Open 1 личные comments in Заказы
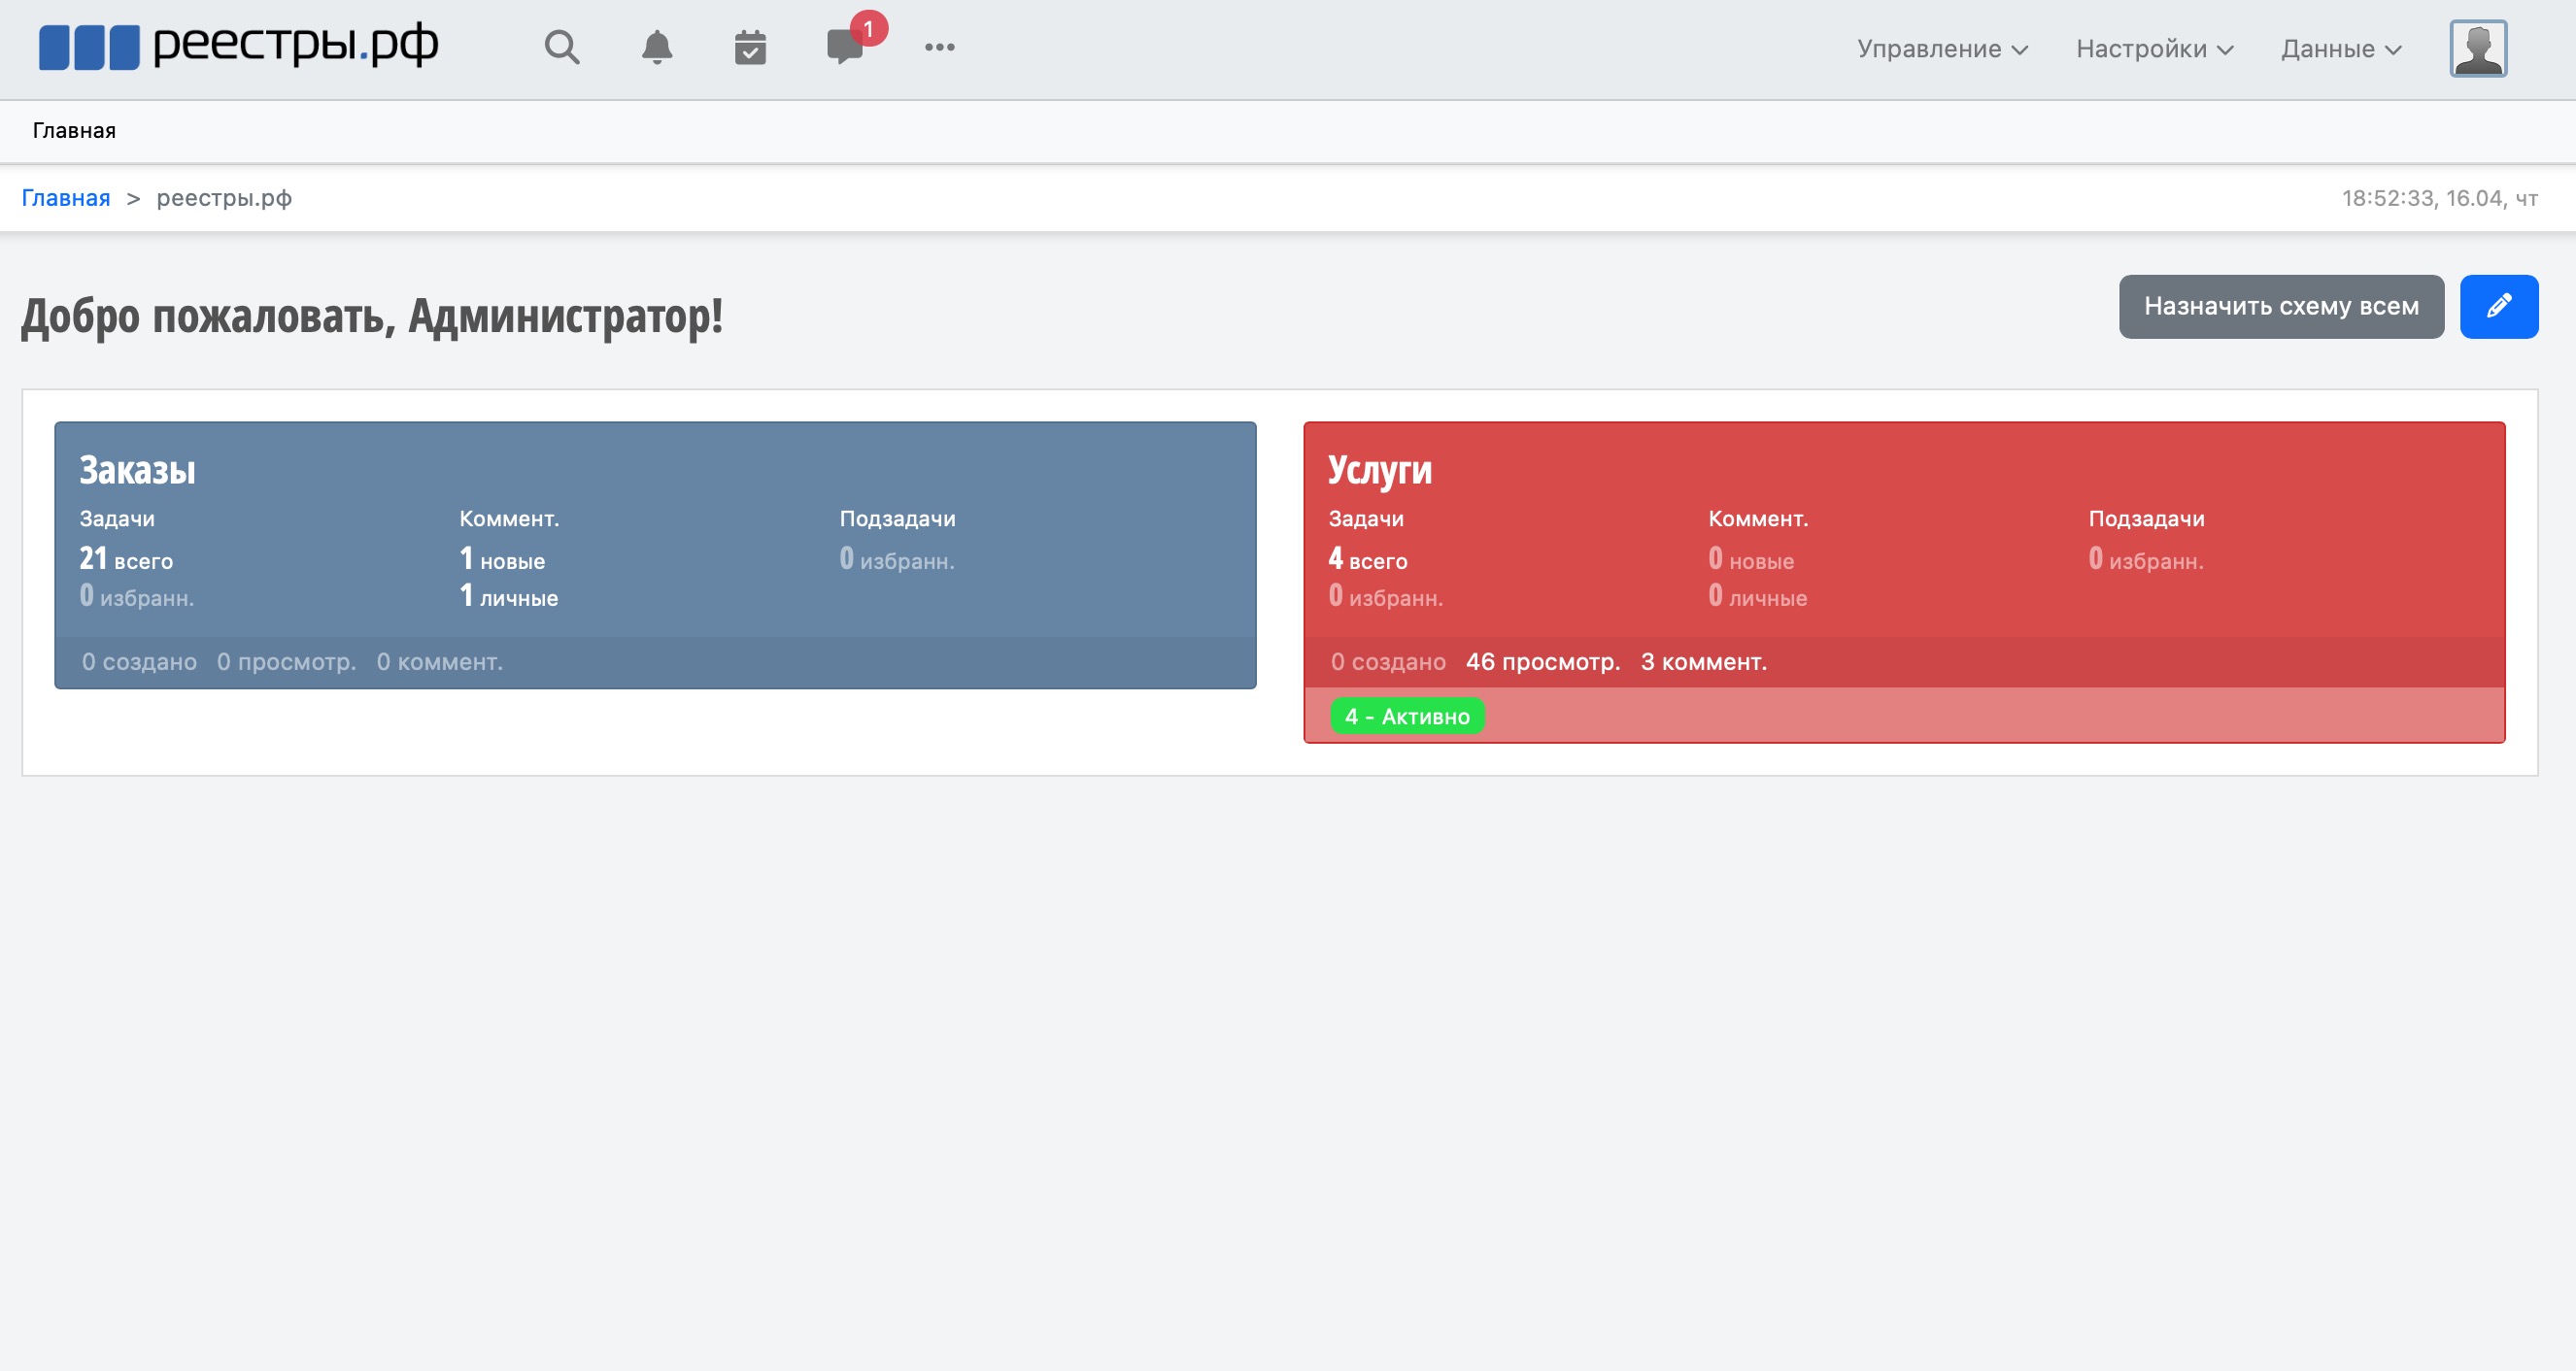The height and width of the screenshot is (1371, 2576). (509, 595)
